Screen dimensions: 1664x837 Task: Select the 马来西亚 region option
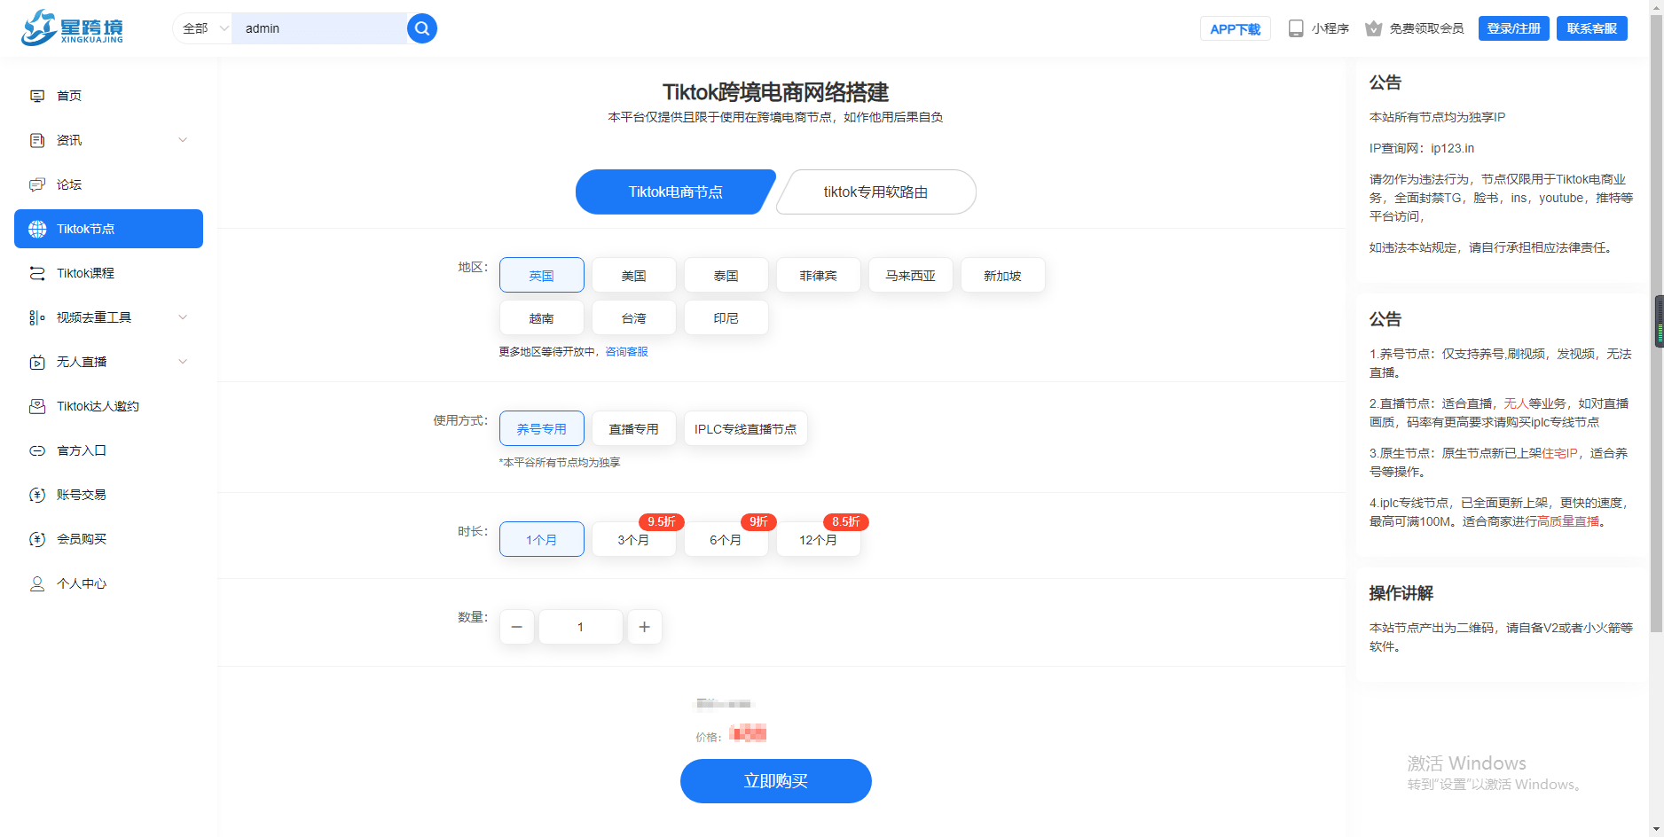coord(911,275)
